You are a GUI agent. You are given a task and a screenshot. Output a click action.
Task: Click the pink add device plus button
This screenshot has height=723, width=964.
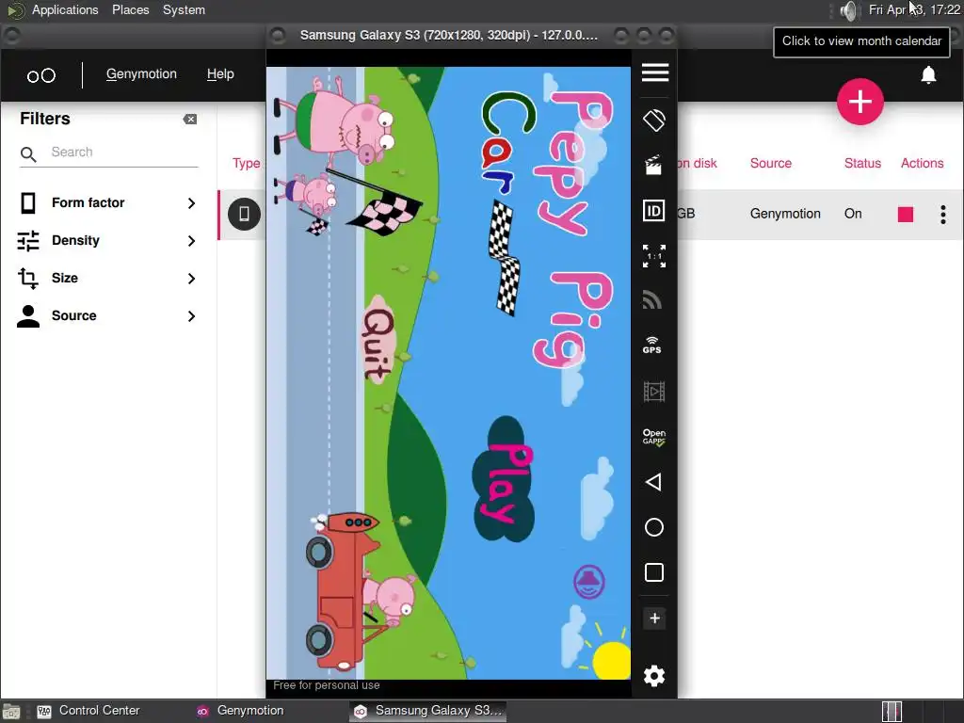[860, 102]
